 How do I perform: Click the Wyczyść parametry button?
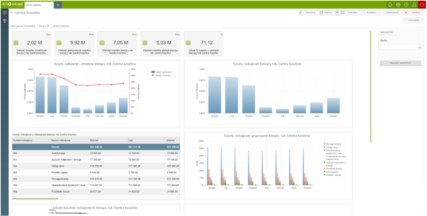click(x=400, y=63)
